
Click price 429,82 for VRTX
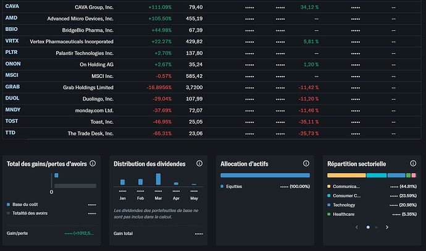click(194, 41)
